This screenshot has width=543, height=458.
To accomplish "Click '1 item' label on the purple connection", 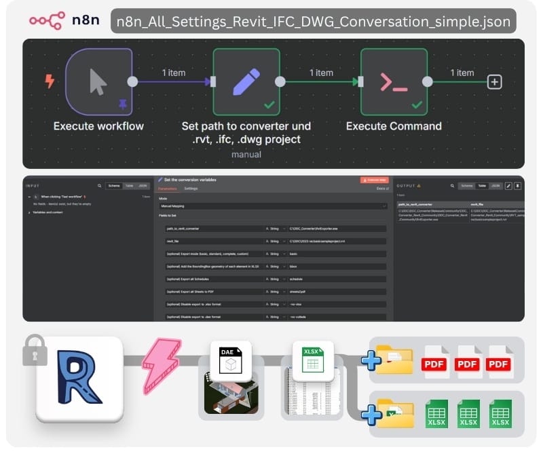I will click(174, 73).
